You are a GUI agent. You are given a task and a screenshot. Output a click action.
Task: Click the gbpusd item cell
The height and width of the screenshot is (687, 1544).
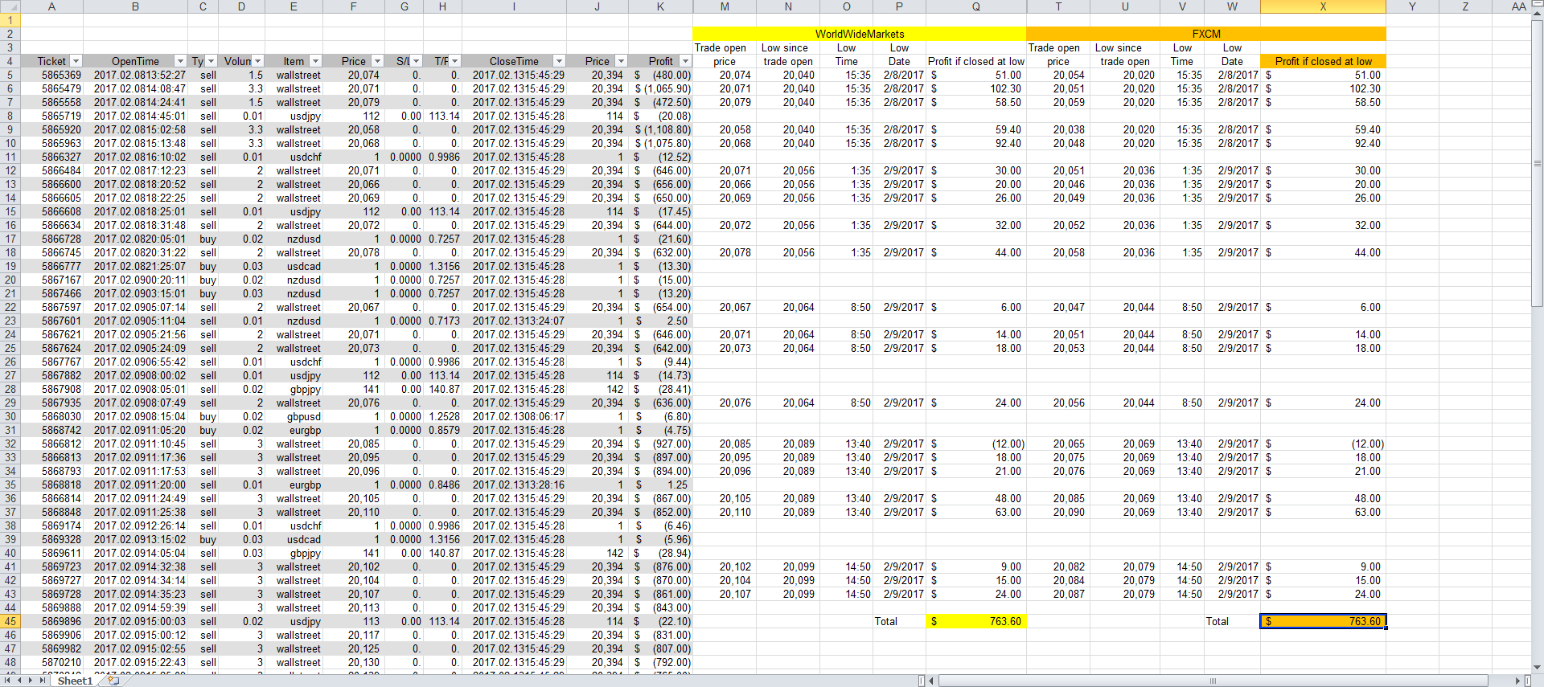(294, 416)
